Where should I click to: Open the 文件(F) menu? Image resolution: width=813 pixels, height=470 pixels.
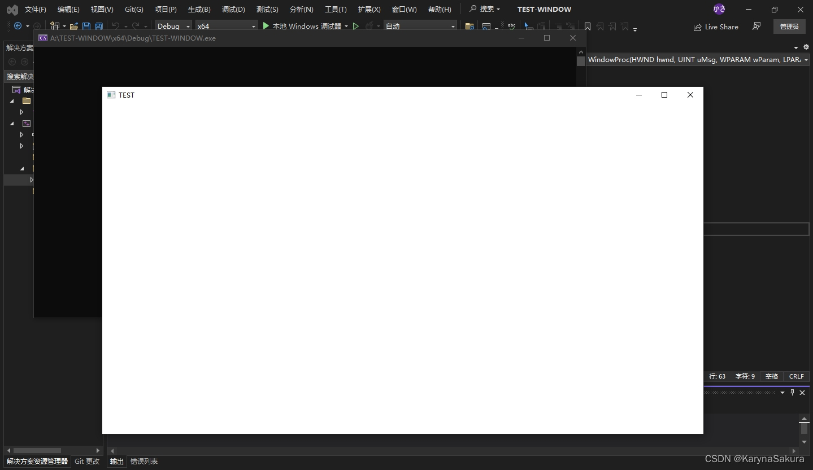click(35, 9)
